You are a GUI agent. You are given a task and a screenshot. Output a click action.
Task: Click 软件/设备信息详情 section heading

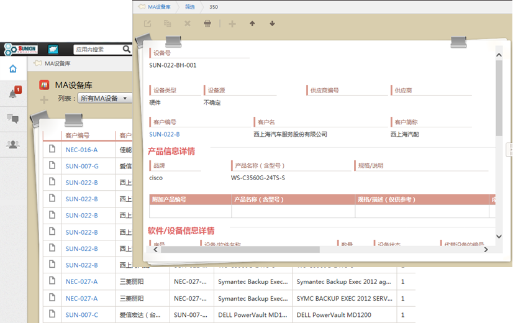[x=181, y=231]
